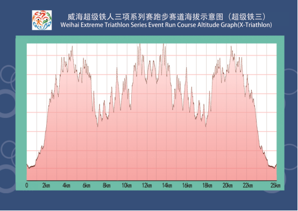Select the 0 label on distance axis
This screenshot has width=298, height=211.
26,185
